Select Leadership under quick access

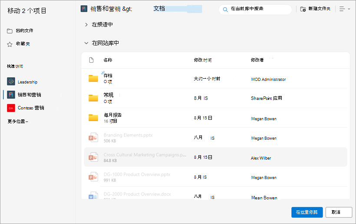tap(27, 82)
